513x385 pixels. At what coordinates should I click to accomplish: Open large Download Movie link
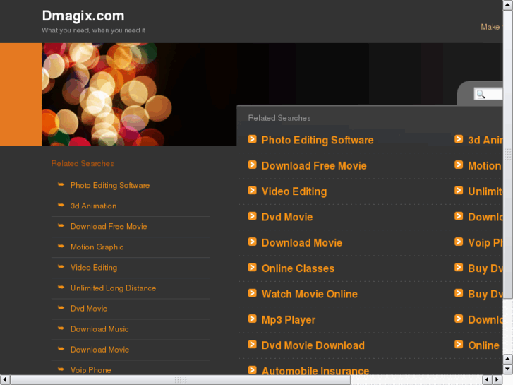pos(301,243)
